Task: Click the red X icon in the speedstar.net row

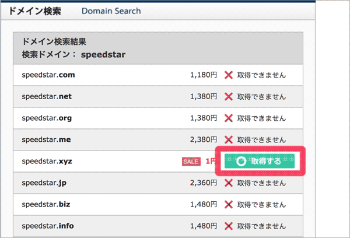Action: (x=229, y=97)
